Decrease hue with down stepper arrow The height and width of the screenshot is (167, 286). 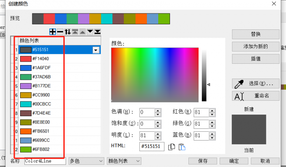pyautogui.click(x=158, y=115)
